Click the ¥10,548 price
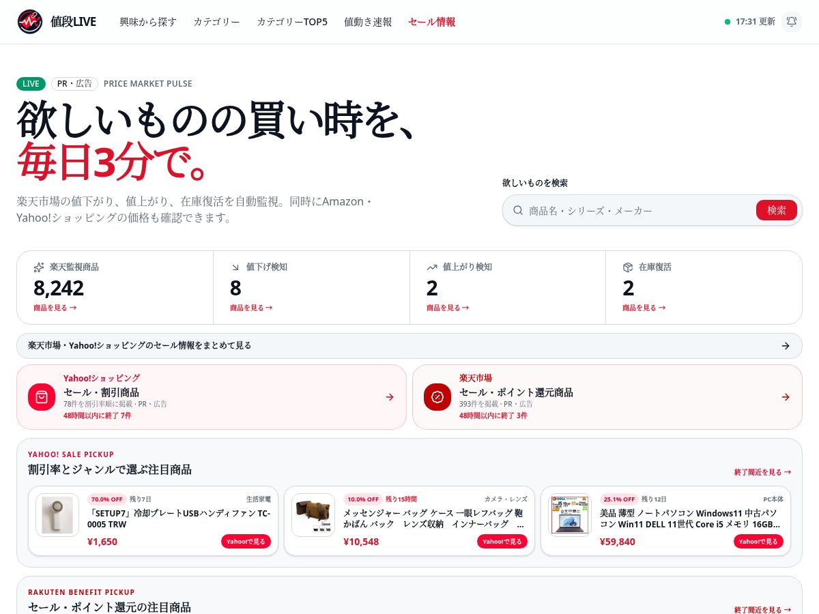Screen dimensions: 819x614 pos(361,542)
